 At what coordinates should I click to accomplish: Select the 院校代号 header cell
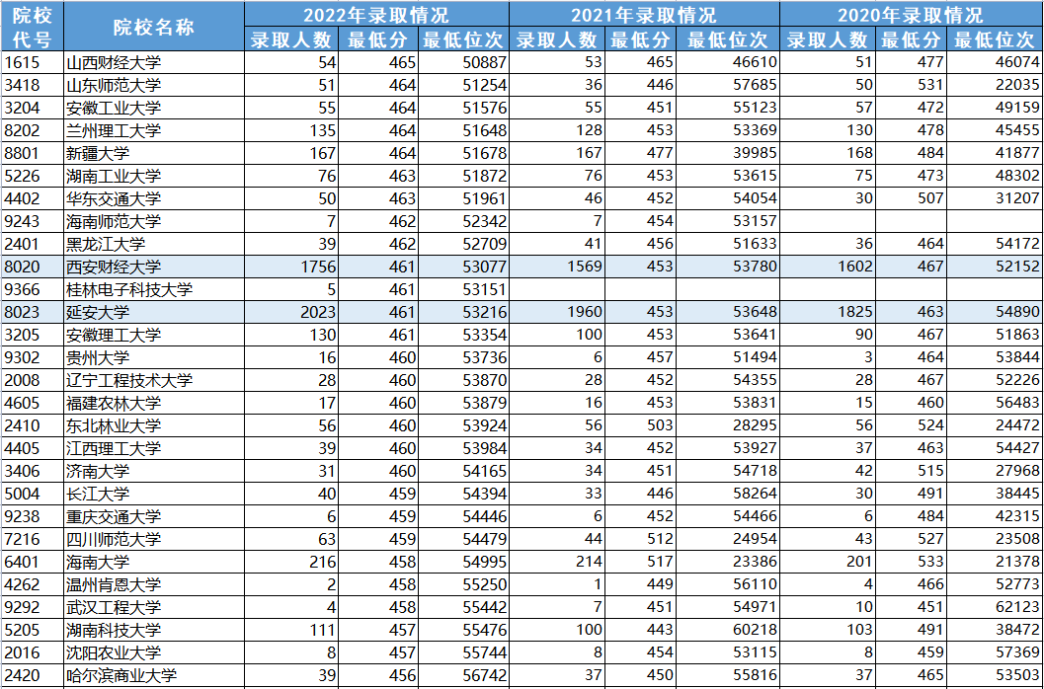(32, 26)
